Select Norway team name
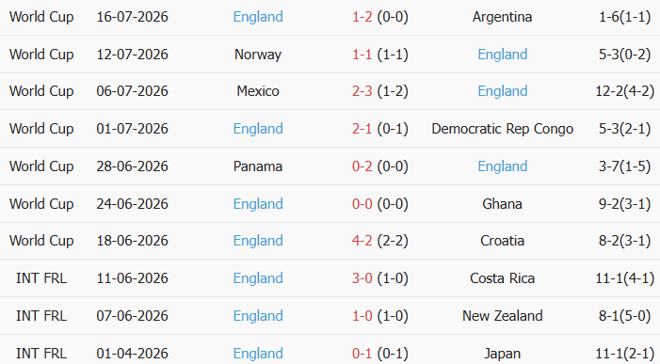 (258, 55)
